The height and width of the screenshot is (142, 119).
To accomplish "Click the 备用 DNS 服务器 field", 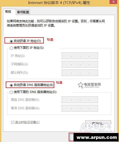I will point(80,108).
